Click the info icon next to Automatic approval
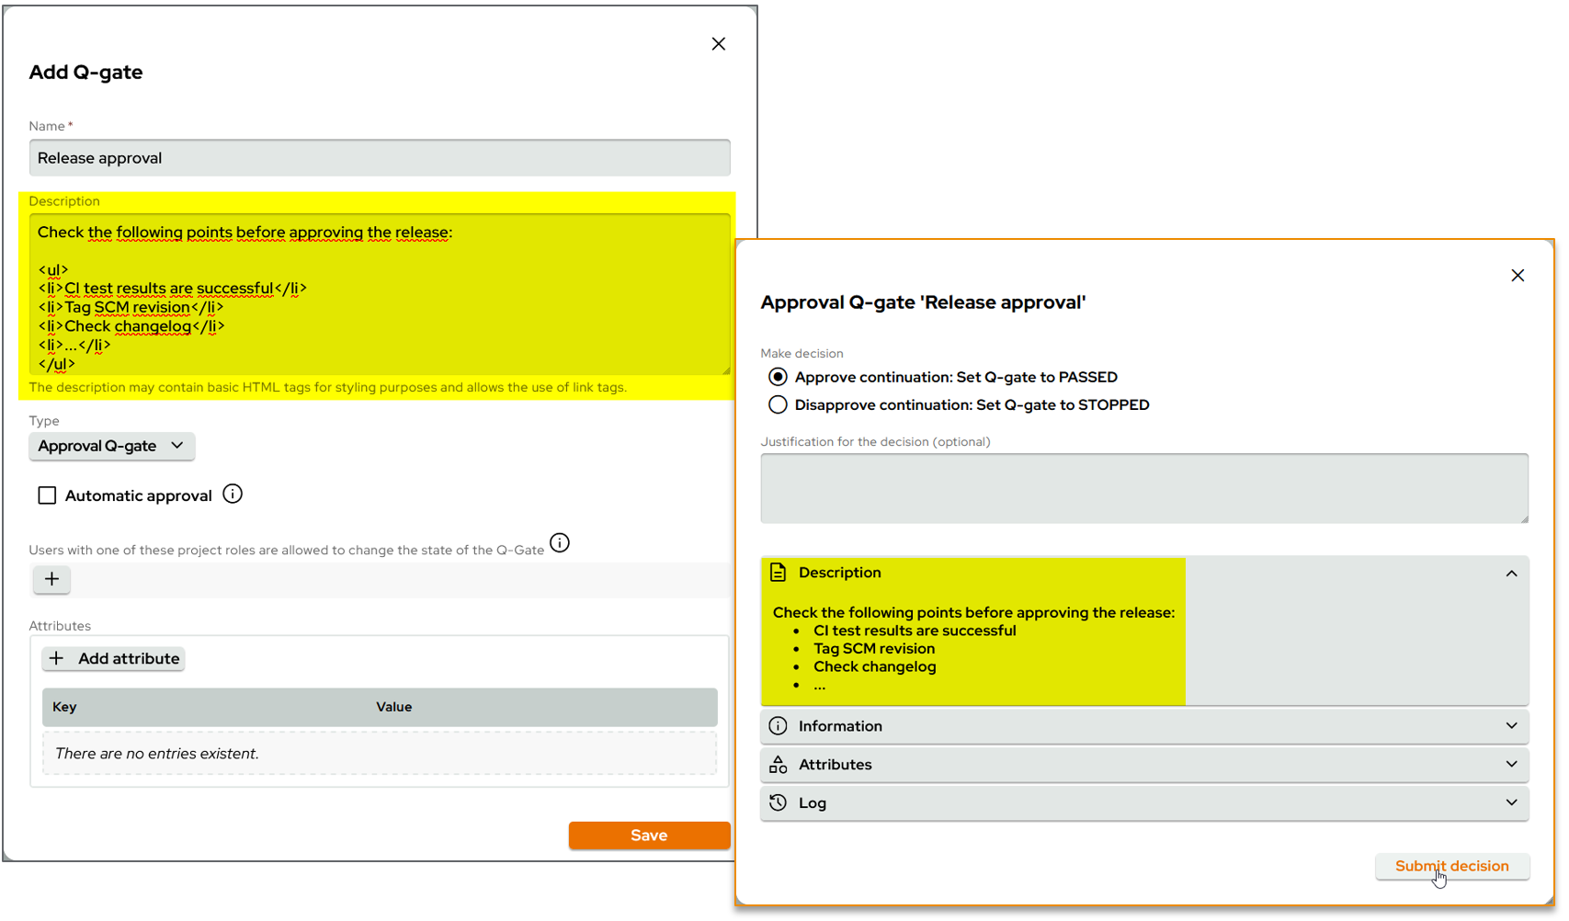This screenshot has width=1569, height=921. 233,494
